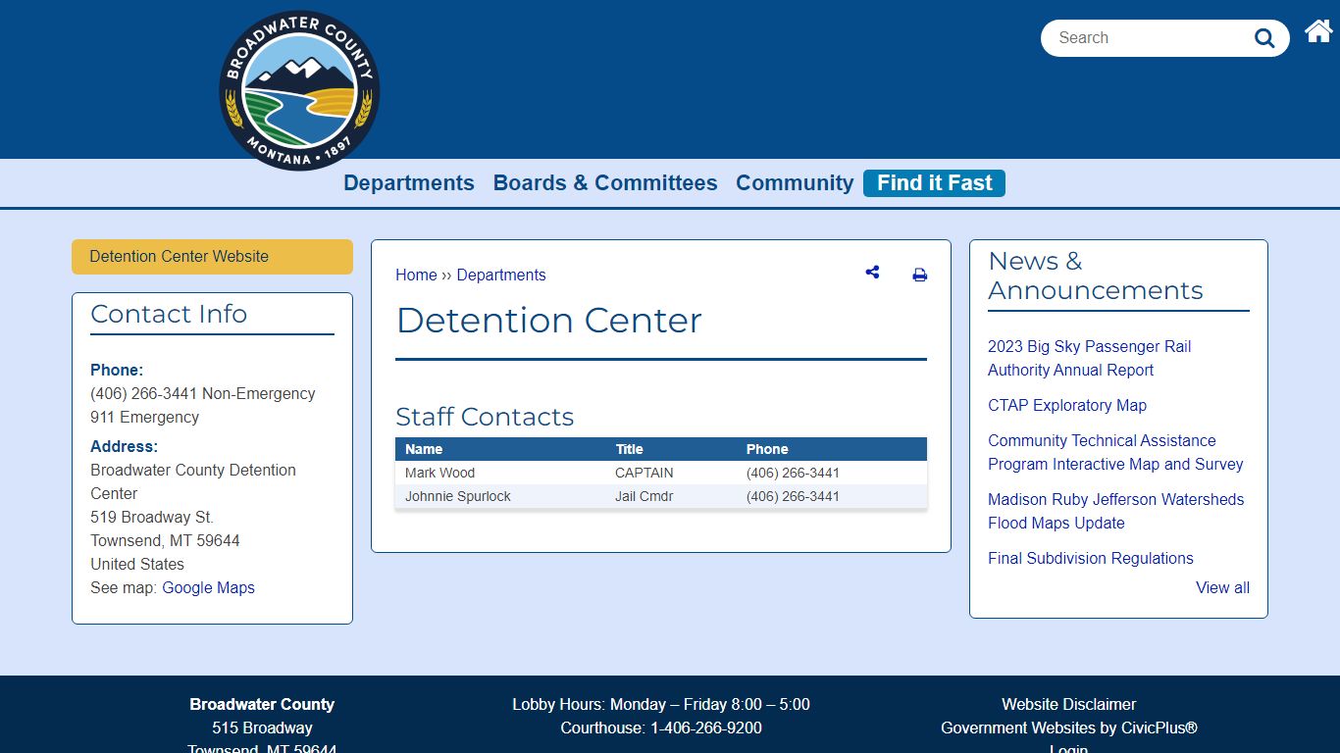Open the Find it Fast menu

[934, 183]
